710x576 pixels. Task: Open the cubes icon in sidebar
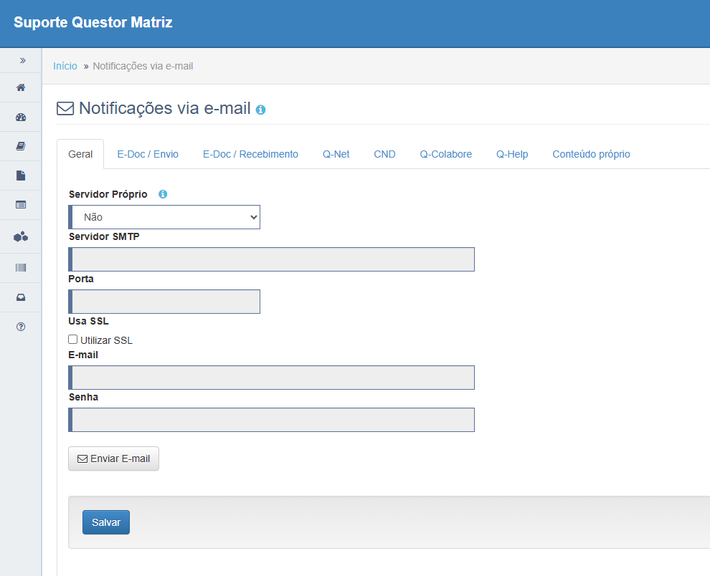[21, 236]
